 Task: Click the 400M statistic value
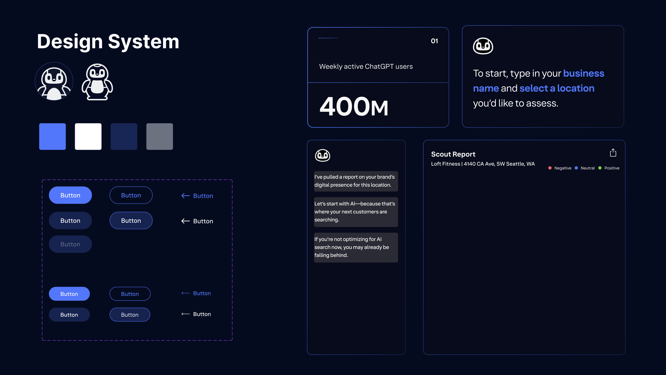pos(354,107)
